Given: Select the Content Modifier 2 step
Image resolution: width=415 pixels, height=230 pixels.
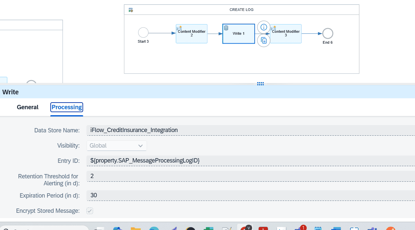Looking at the screenshot, I should 191,33.
